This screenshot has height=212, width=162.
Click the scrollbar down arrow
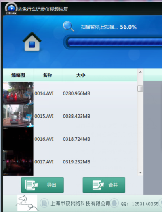[141, 172]
